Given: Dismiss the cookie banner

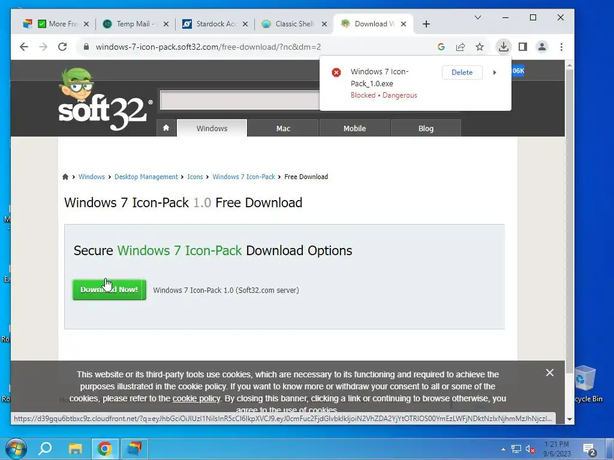Looking at the screenshot, I should point(550,373).
